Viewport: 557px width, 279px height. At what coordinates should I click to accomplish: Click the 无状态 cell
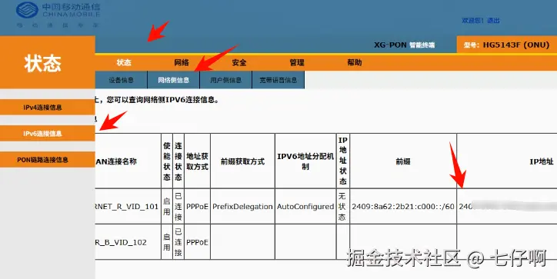pos(342,207)
